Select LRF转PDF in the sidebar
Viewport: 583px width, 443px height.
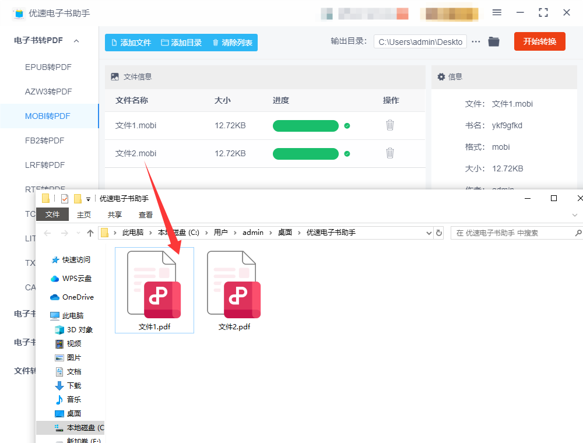[45, 166]
